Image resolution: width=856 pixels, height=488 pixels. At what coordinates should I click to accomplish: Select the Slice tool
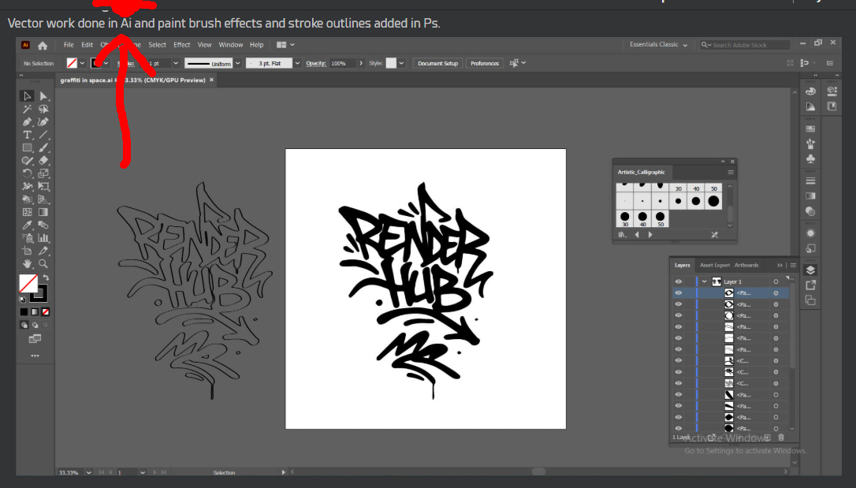click(43, 251)
